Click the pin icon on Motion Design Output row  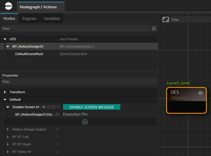(57, 129)
